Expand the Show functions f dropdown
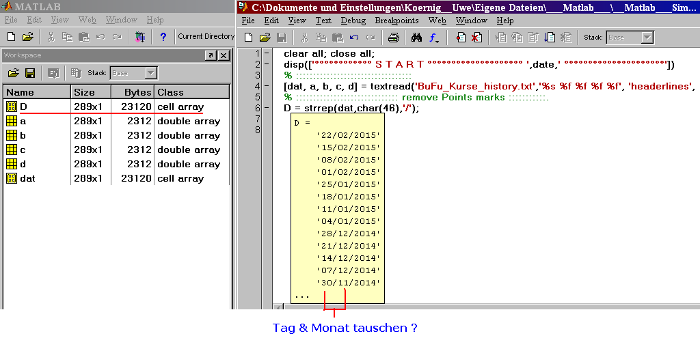Image resolution: width=700 pixels, height=338 pixels. coord(435,38)
